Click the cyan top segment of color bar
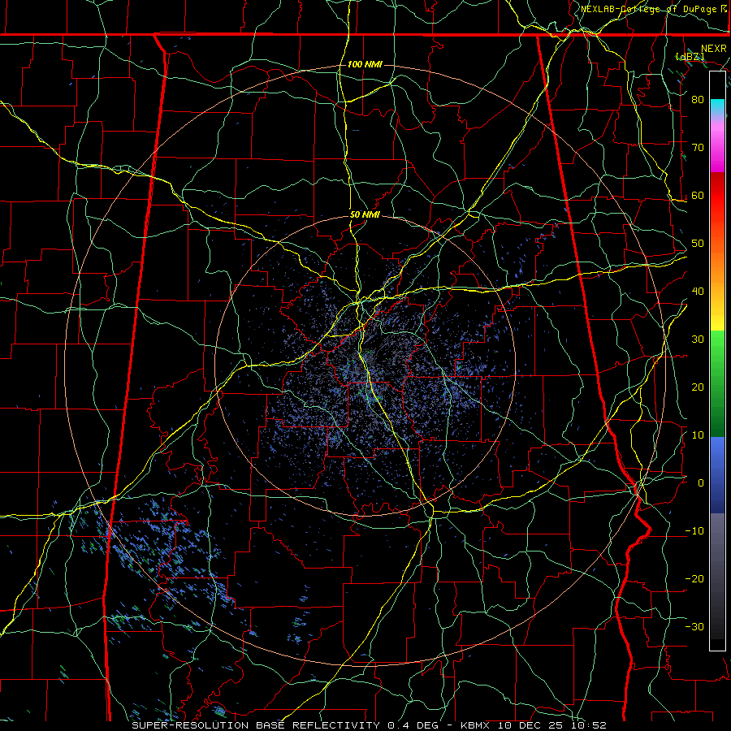The image size is (731, 731). pos(717,106)
